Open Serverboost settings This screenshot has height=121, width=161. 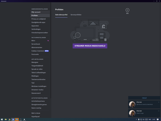[x=40, y=44]
